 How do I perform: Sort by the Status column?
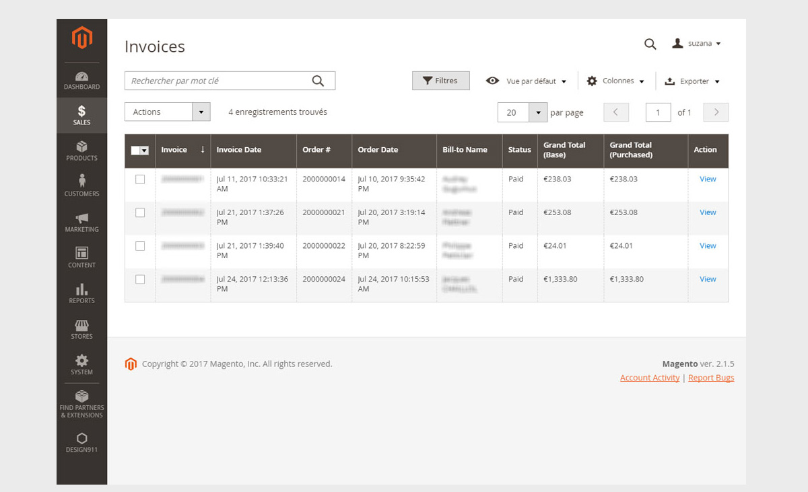(x=520, y=150)
